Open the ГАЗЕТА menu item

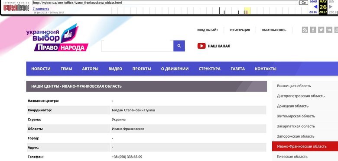[x=237, y=69]
